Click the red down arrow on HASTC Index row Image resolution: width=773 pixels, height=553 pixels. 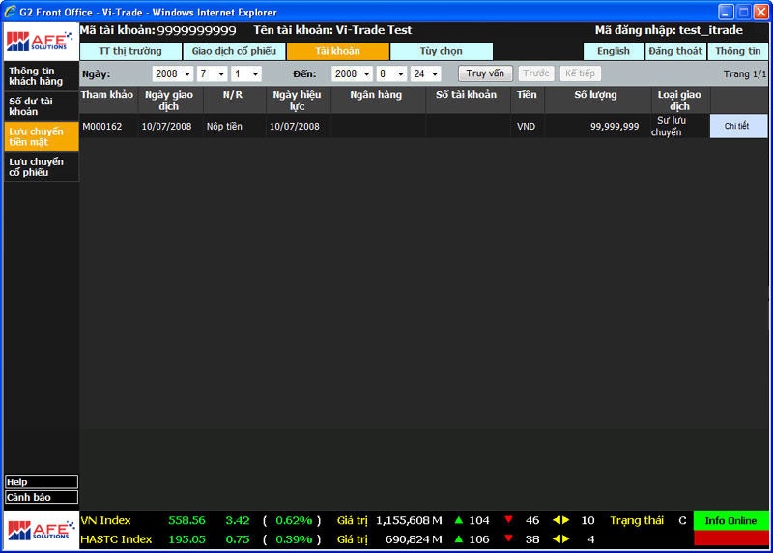[x=508, y=539]
